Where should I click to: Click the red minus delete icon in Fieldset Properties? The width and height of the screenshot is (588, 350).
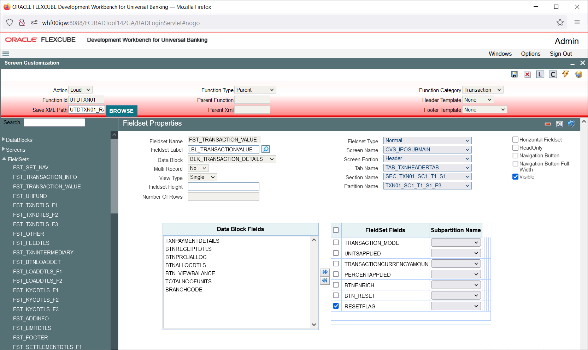tap(548, 124)
